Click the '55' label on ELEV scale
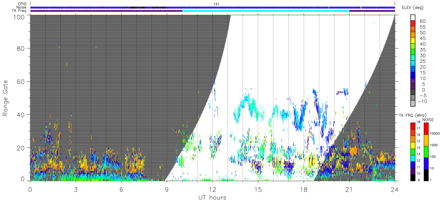This screenshot has height=205, width=444. click(422, 27)
